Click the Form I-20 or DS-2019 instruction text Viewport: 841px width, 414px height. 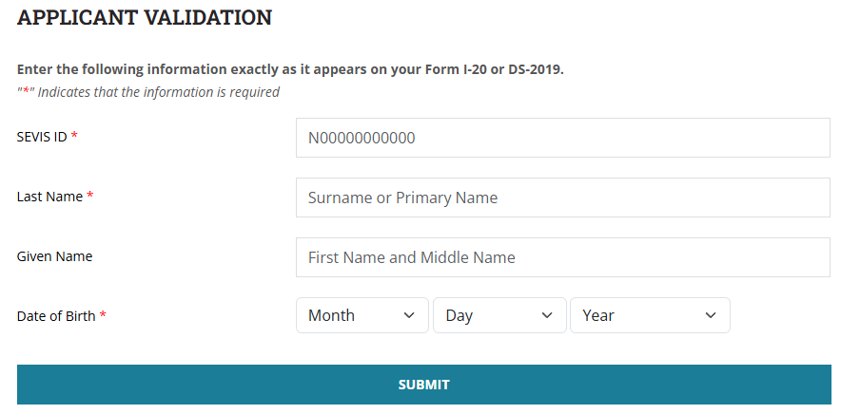click(x=290, y=70)
